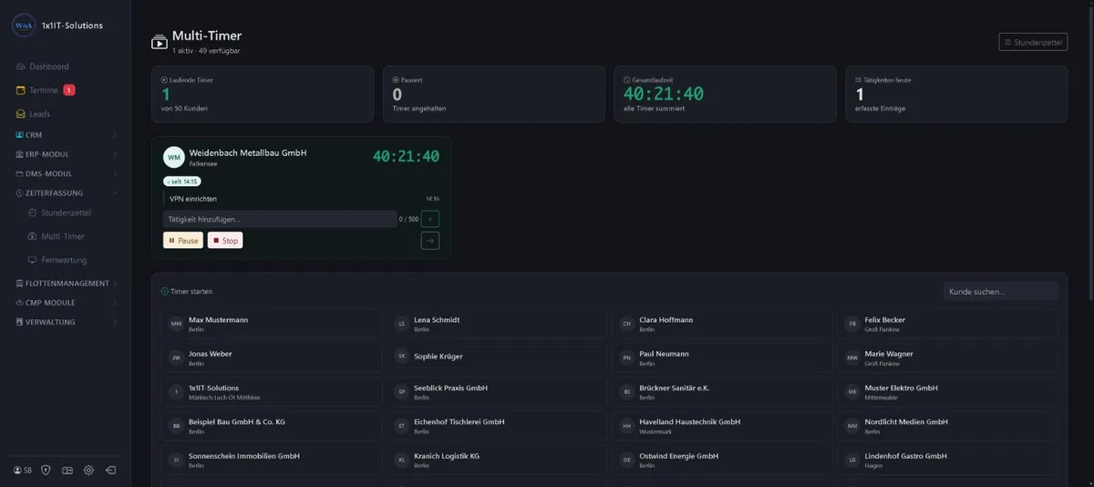
Task: Start timer for Marie Wagner
Action: click(947, 357)
